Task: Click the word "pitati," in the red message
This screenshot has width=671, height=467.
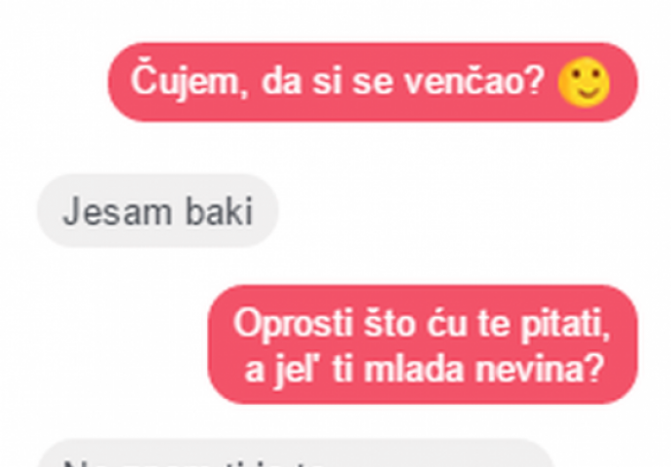Action: [x=565, y=325]
